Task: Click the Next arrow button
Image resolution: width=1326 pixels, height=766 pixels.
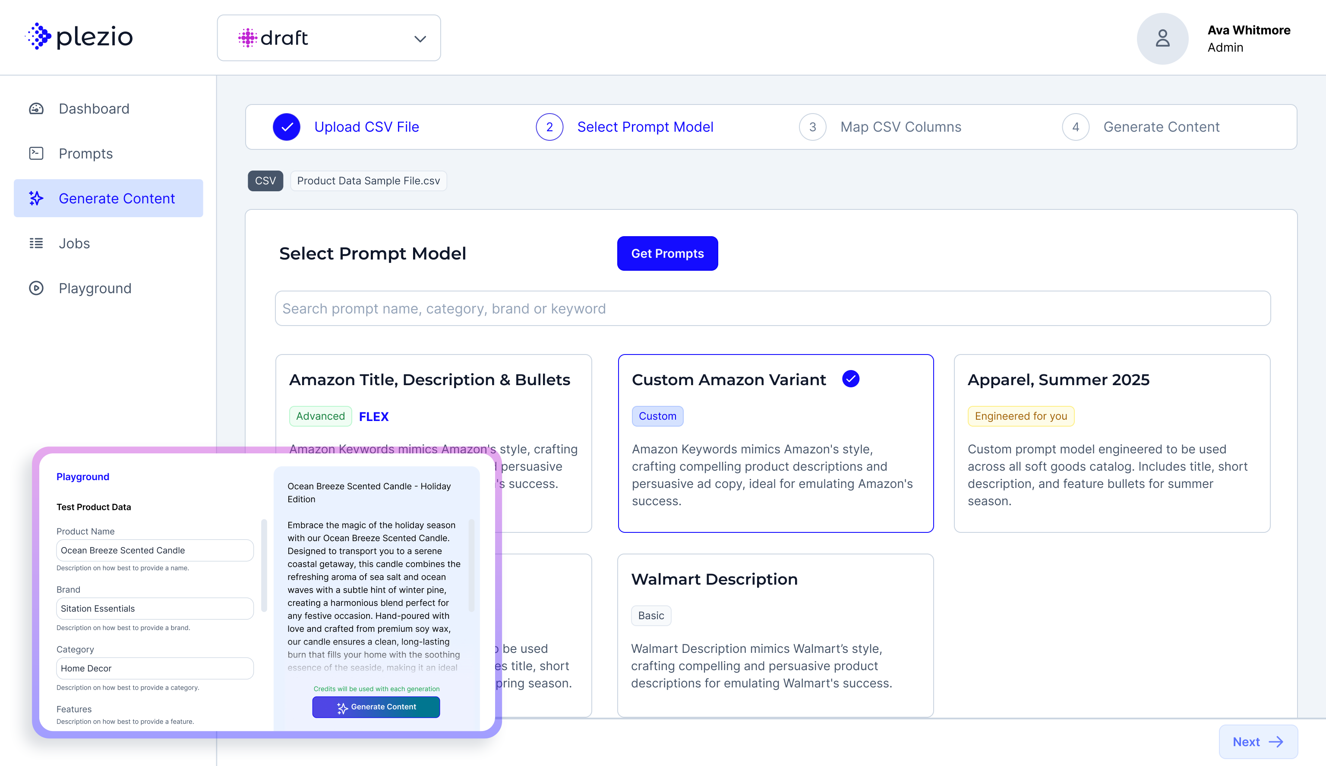Action: (x=1258, y=741)
